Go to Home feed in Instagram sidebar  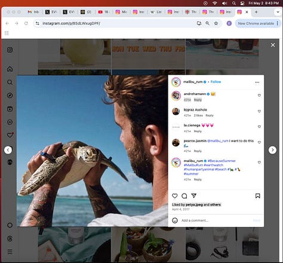pyautogui.click(x=10, y=69)
